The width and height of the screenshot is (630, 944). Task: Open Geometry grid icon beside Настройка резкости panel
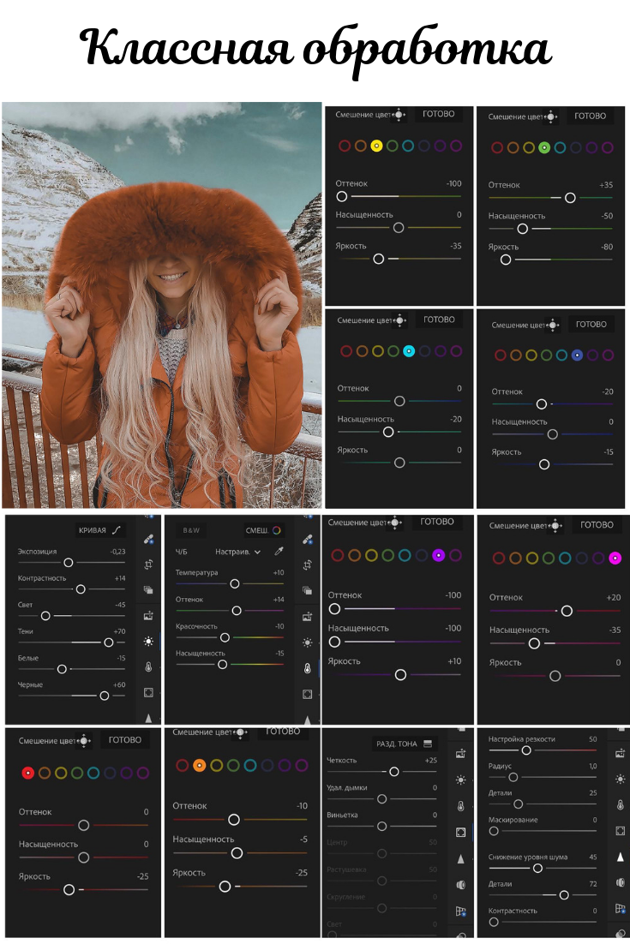pos(621,909)
